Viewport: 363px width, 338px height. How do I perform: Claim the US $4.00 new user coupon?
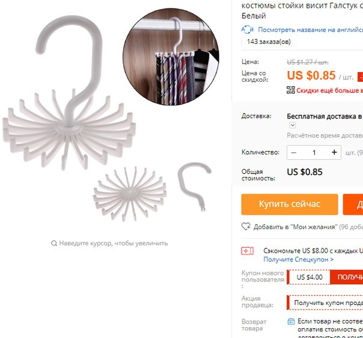[346, 277]
